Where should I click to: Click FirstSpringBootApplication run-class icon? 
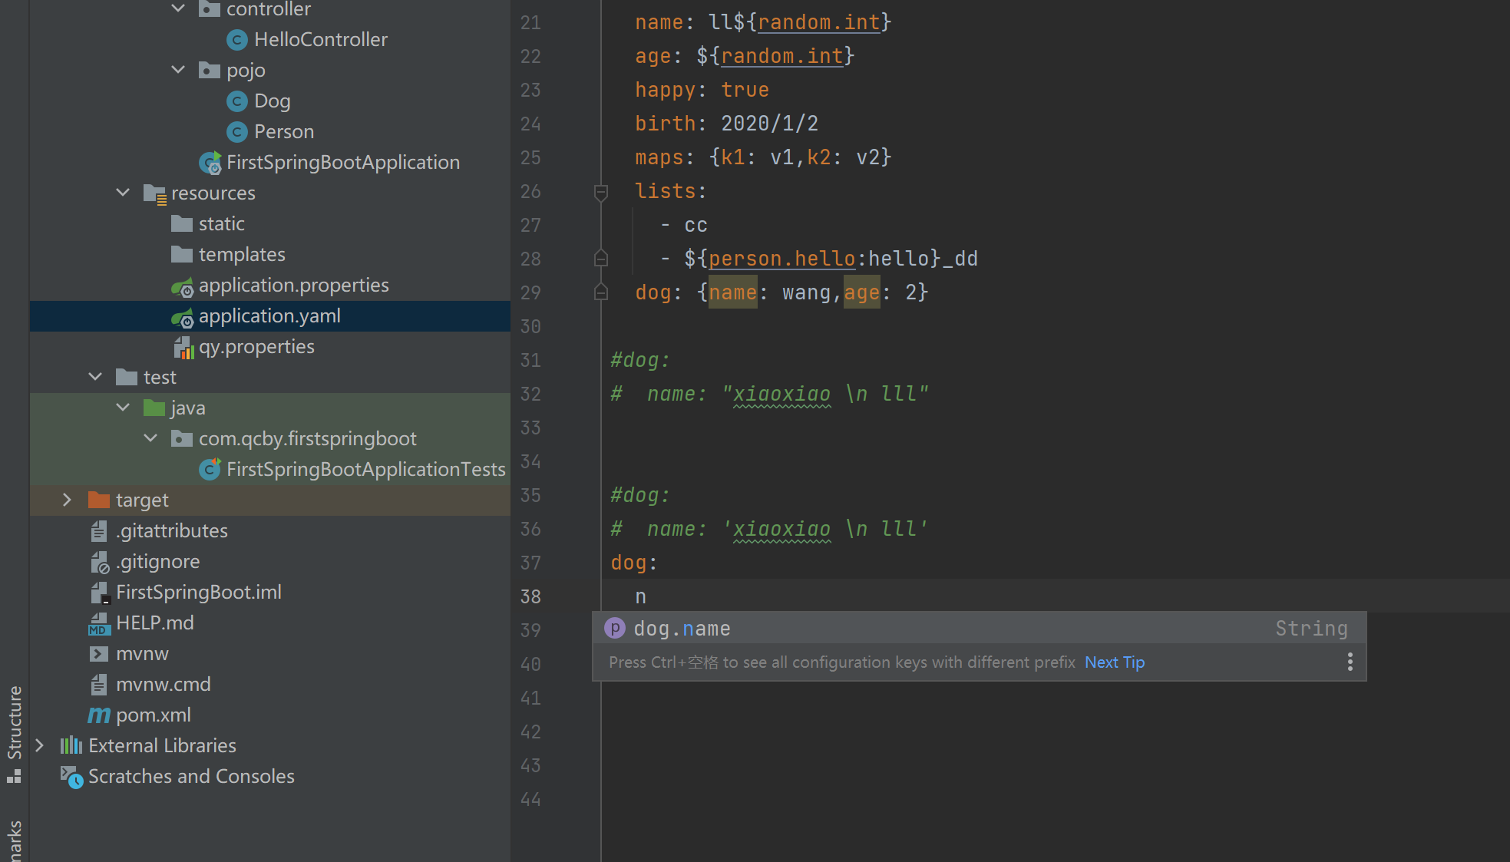point(210,163)
